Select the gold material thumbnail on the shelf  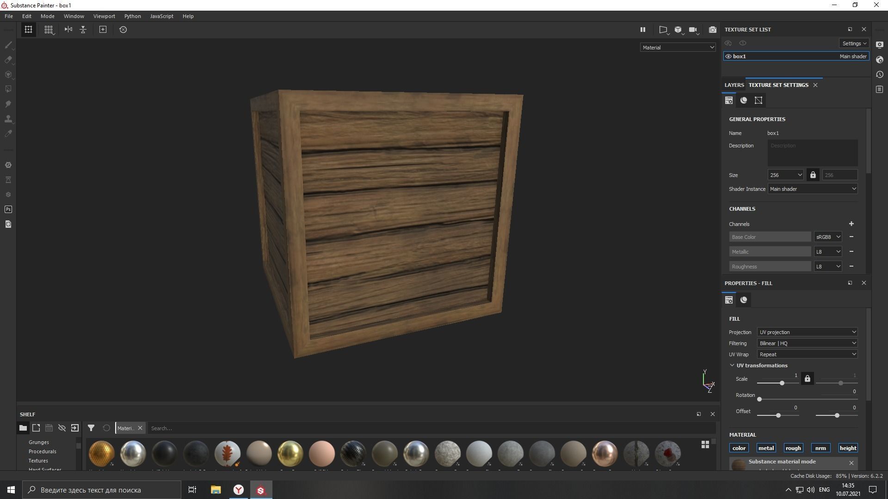click(x=290, y=453)
